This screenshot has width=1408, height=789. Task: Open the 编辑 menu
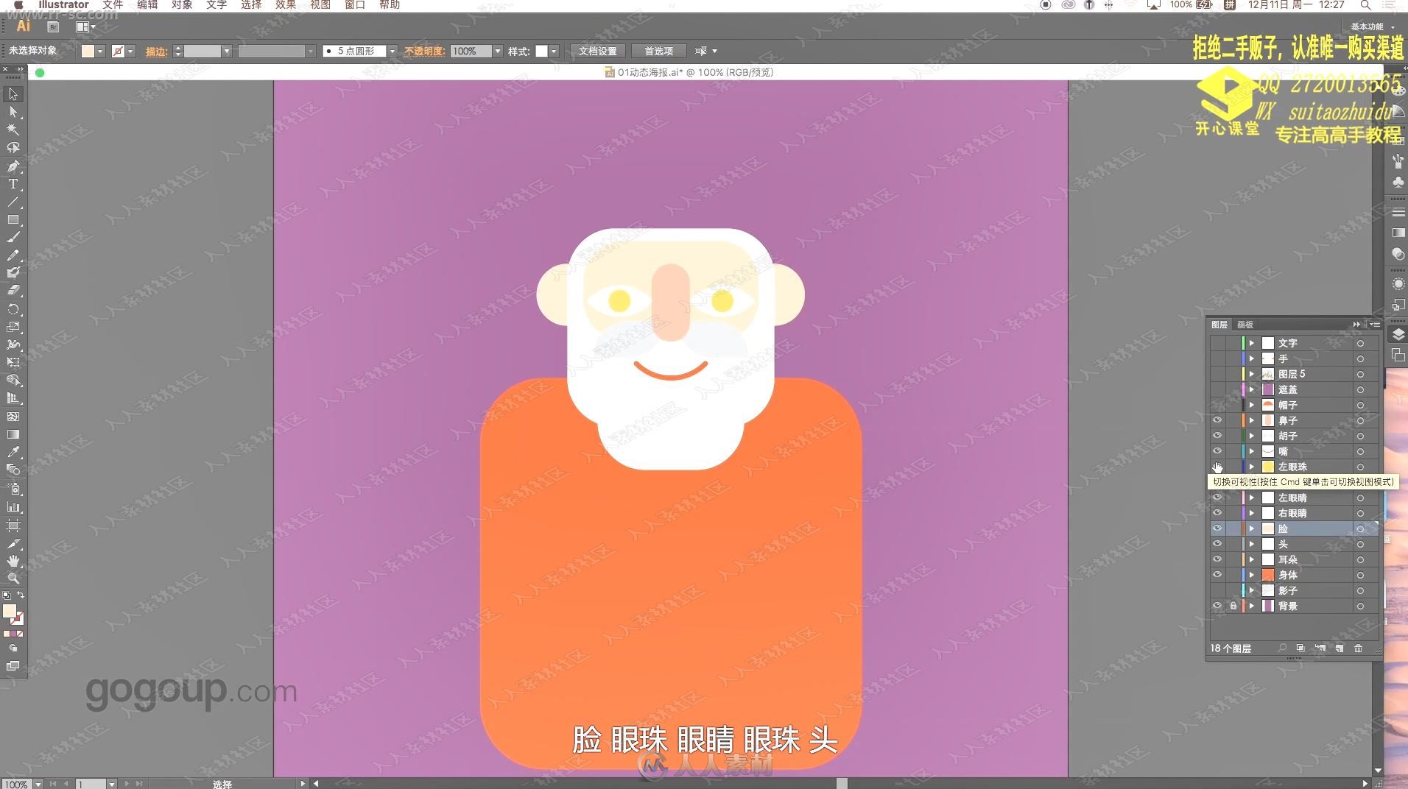pyautogui.click(x=147, y=5)
